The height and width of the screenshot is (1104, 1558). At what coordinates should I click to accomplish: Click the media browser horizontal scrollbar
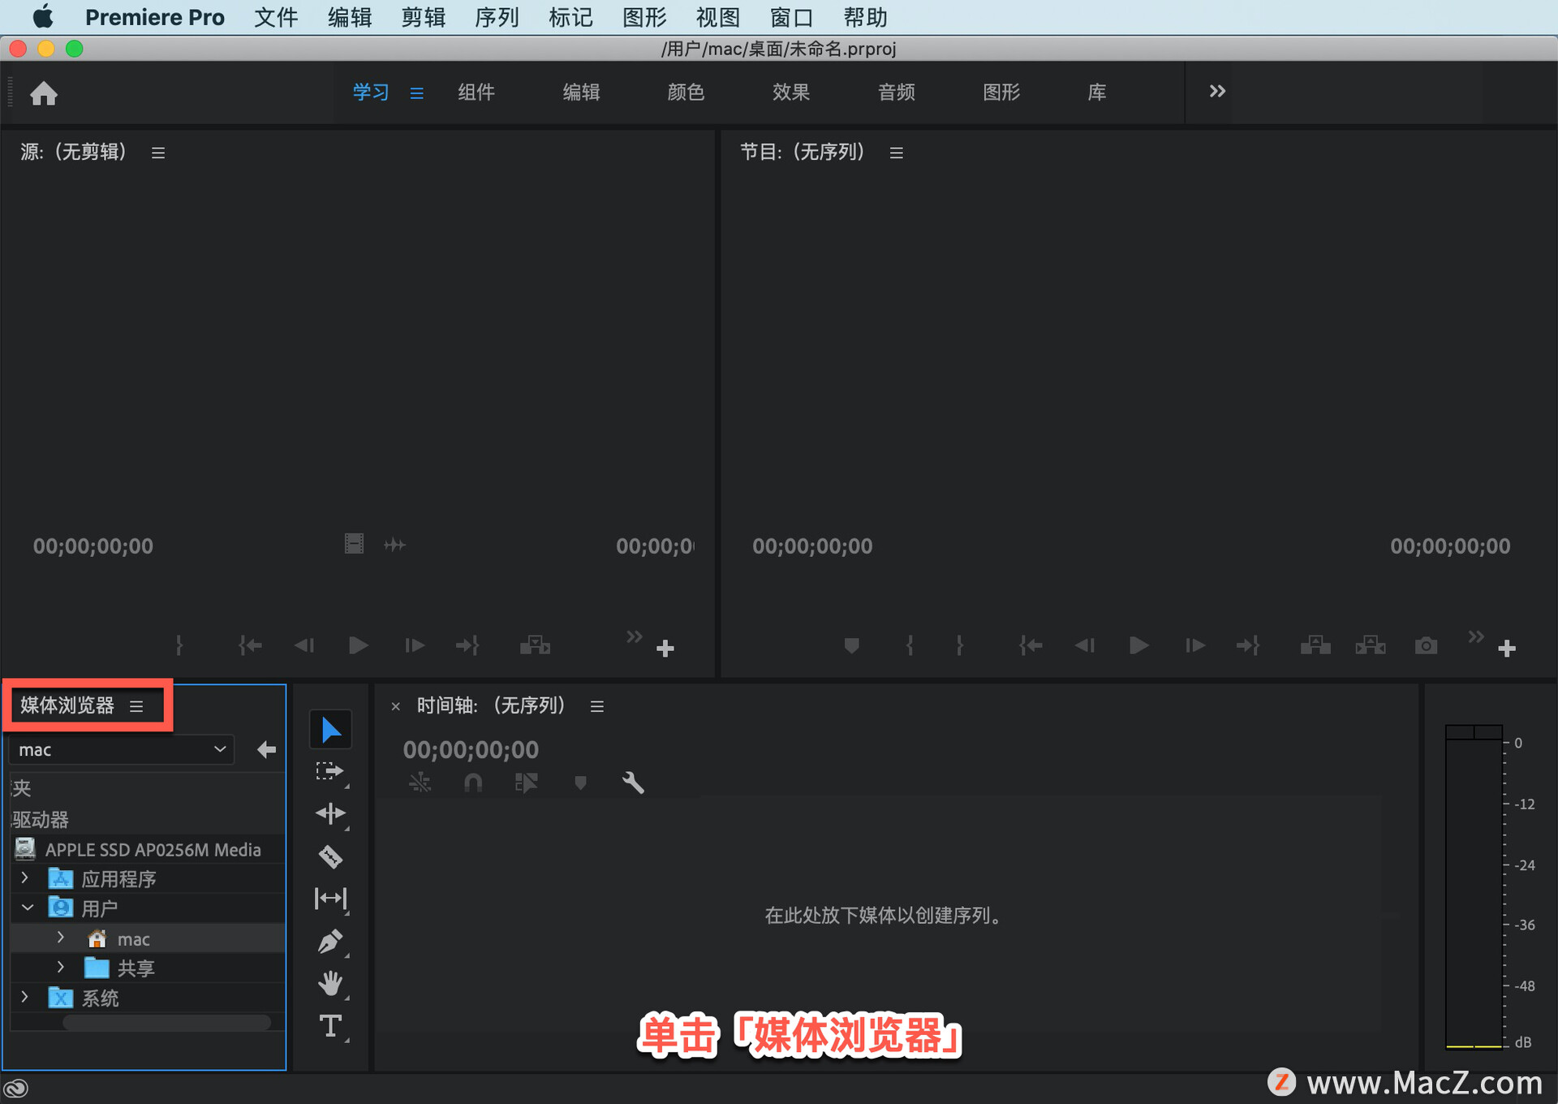[166, 1023]
